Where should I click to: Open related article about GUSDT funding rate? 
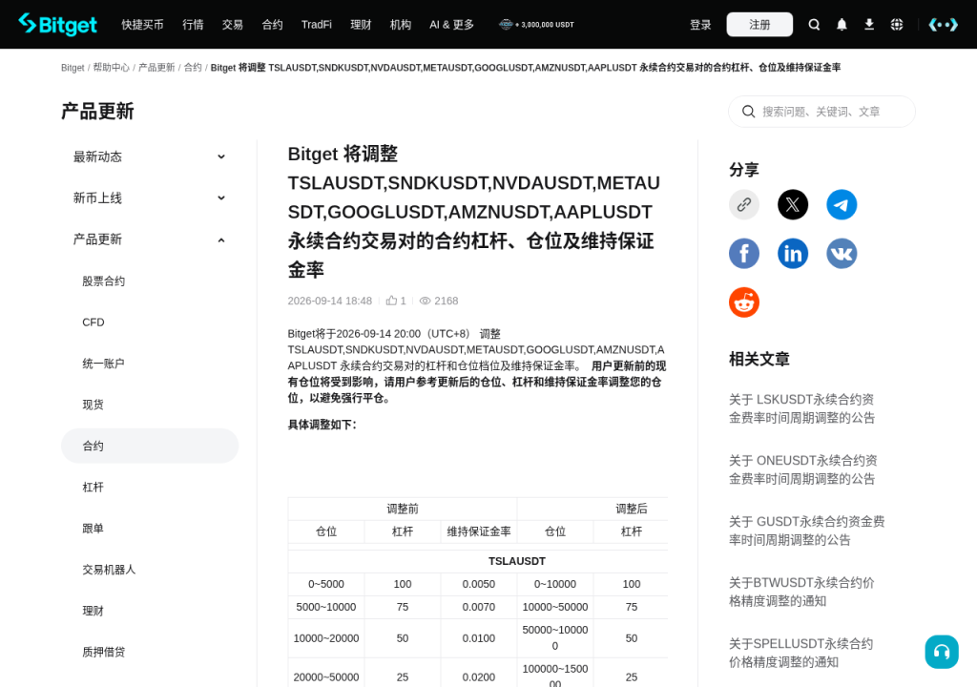pyautogui.click(x=807, y=531)
